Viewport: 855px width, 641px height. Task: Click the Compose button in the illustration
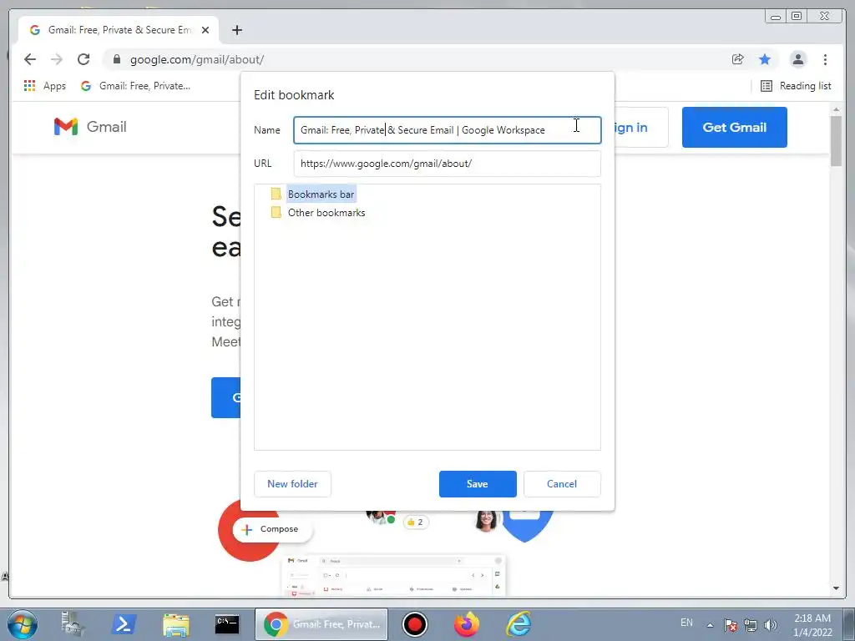pos(272,529)
